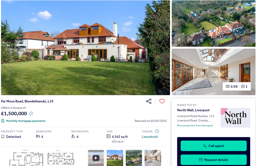Play the property video thumbnail

[96, 158]
